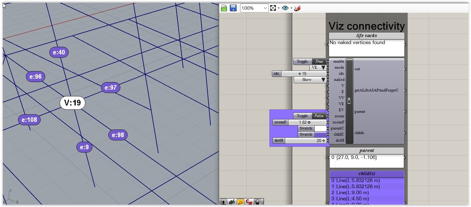Click the V:19 vertex dot label
Viewport: 471px width, 207px height.
click(72, 103)
